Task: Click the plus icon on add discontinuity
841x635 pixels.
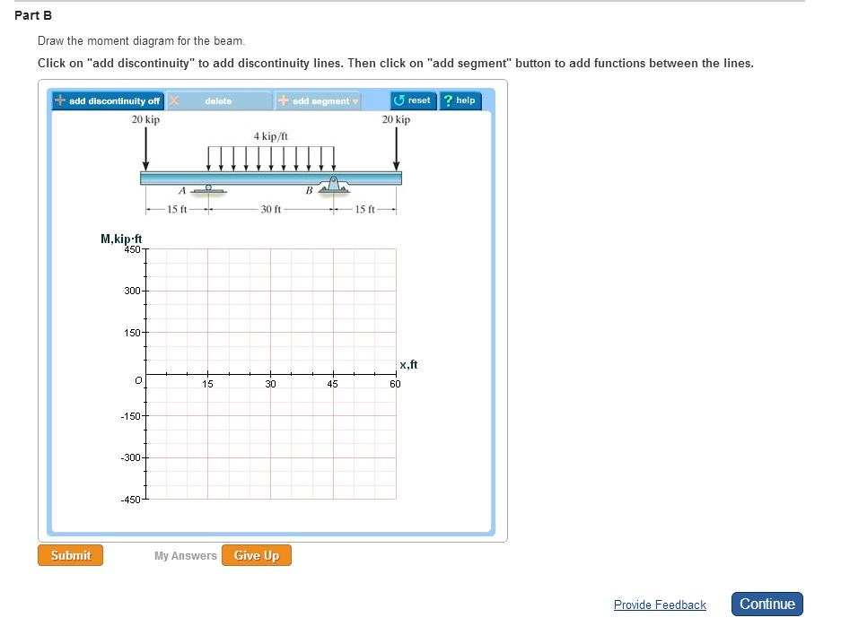Action: (x=58, y=100)
